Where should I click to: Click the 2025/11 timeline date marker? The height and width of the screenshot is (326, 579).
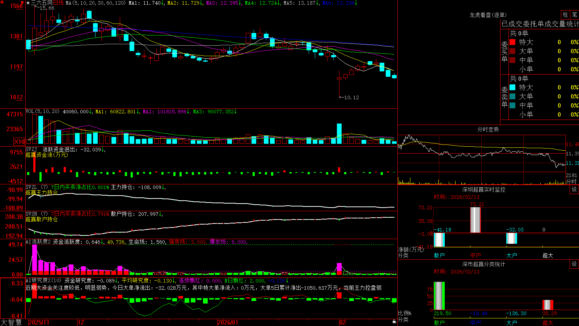coord(39,322)
